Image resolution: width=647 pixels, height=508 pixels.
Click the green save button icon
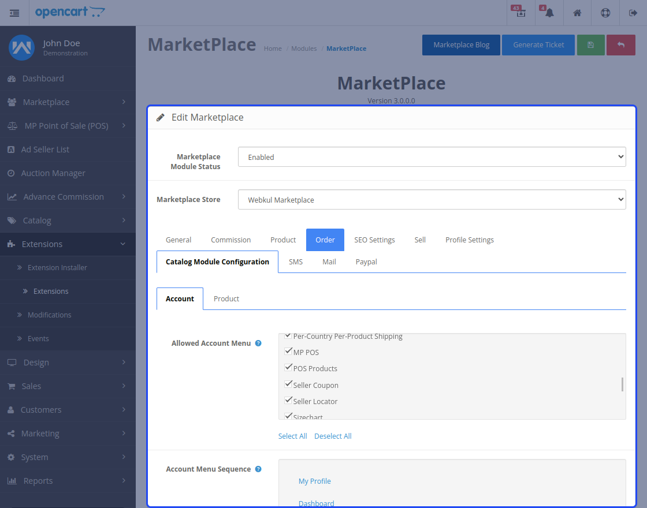click(590, 45)
